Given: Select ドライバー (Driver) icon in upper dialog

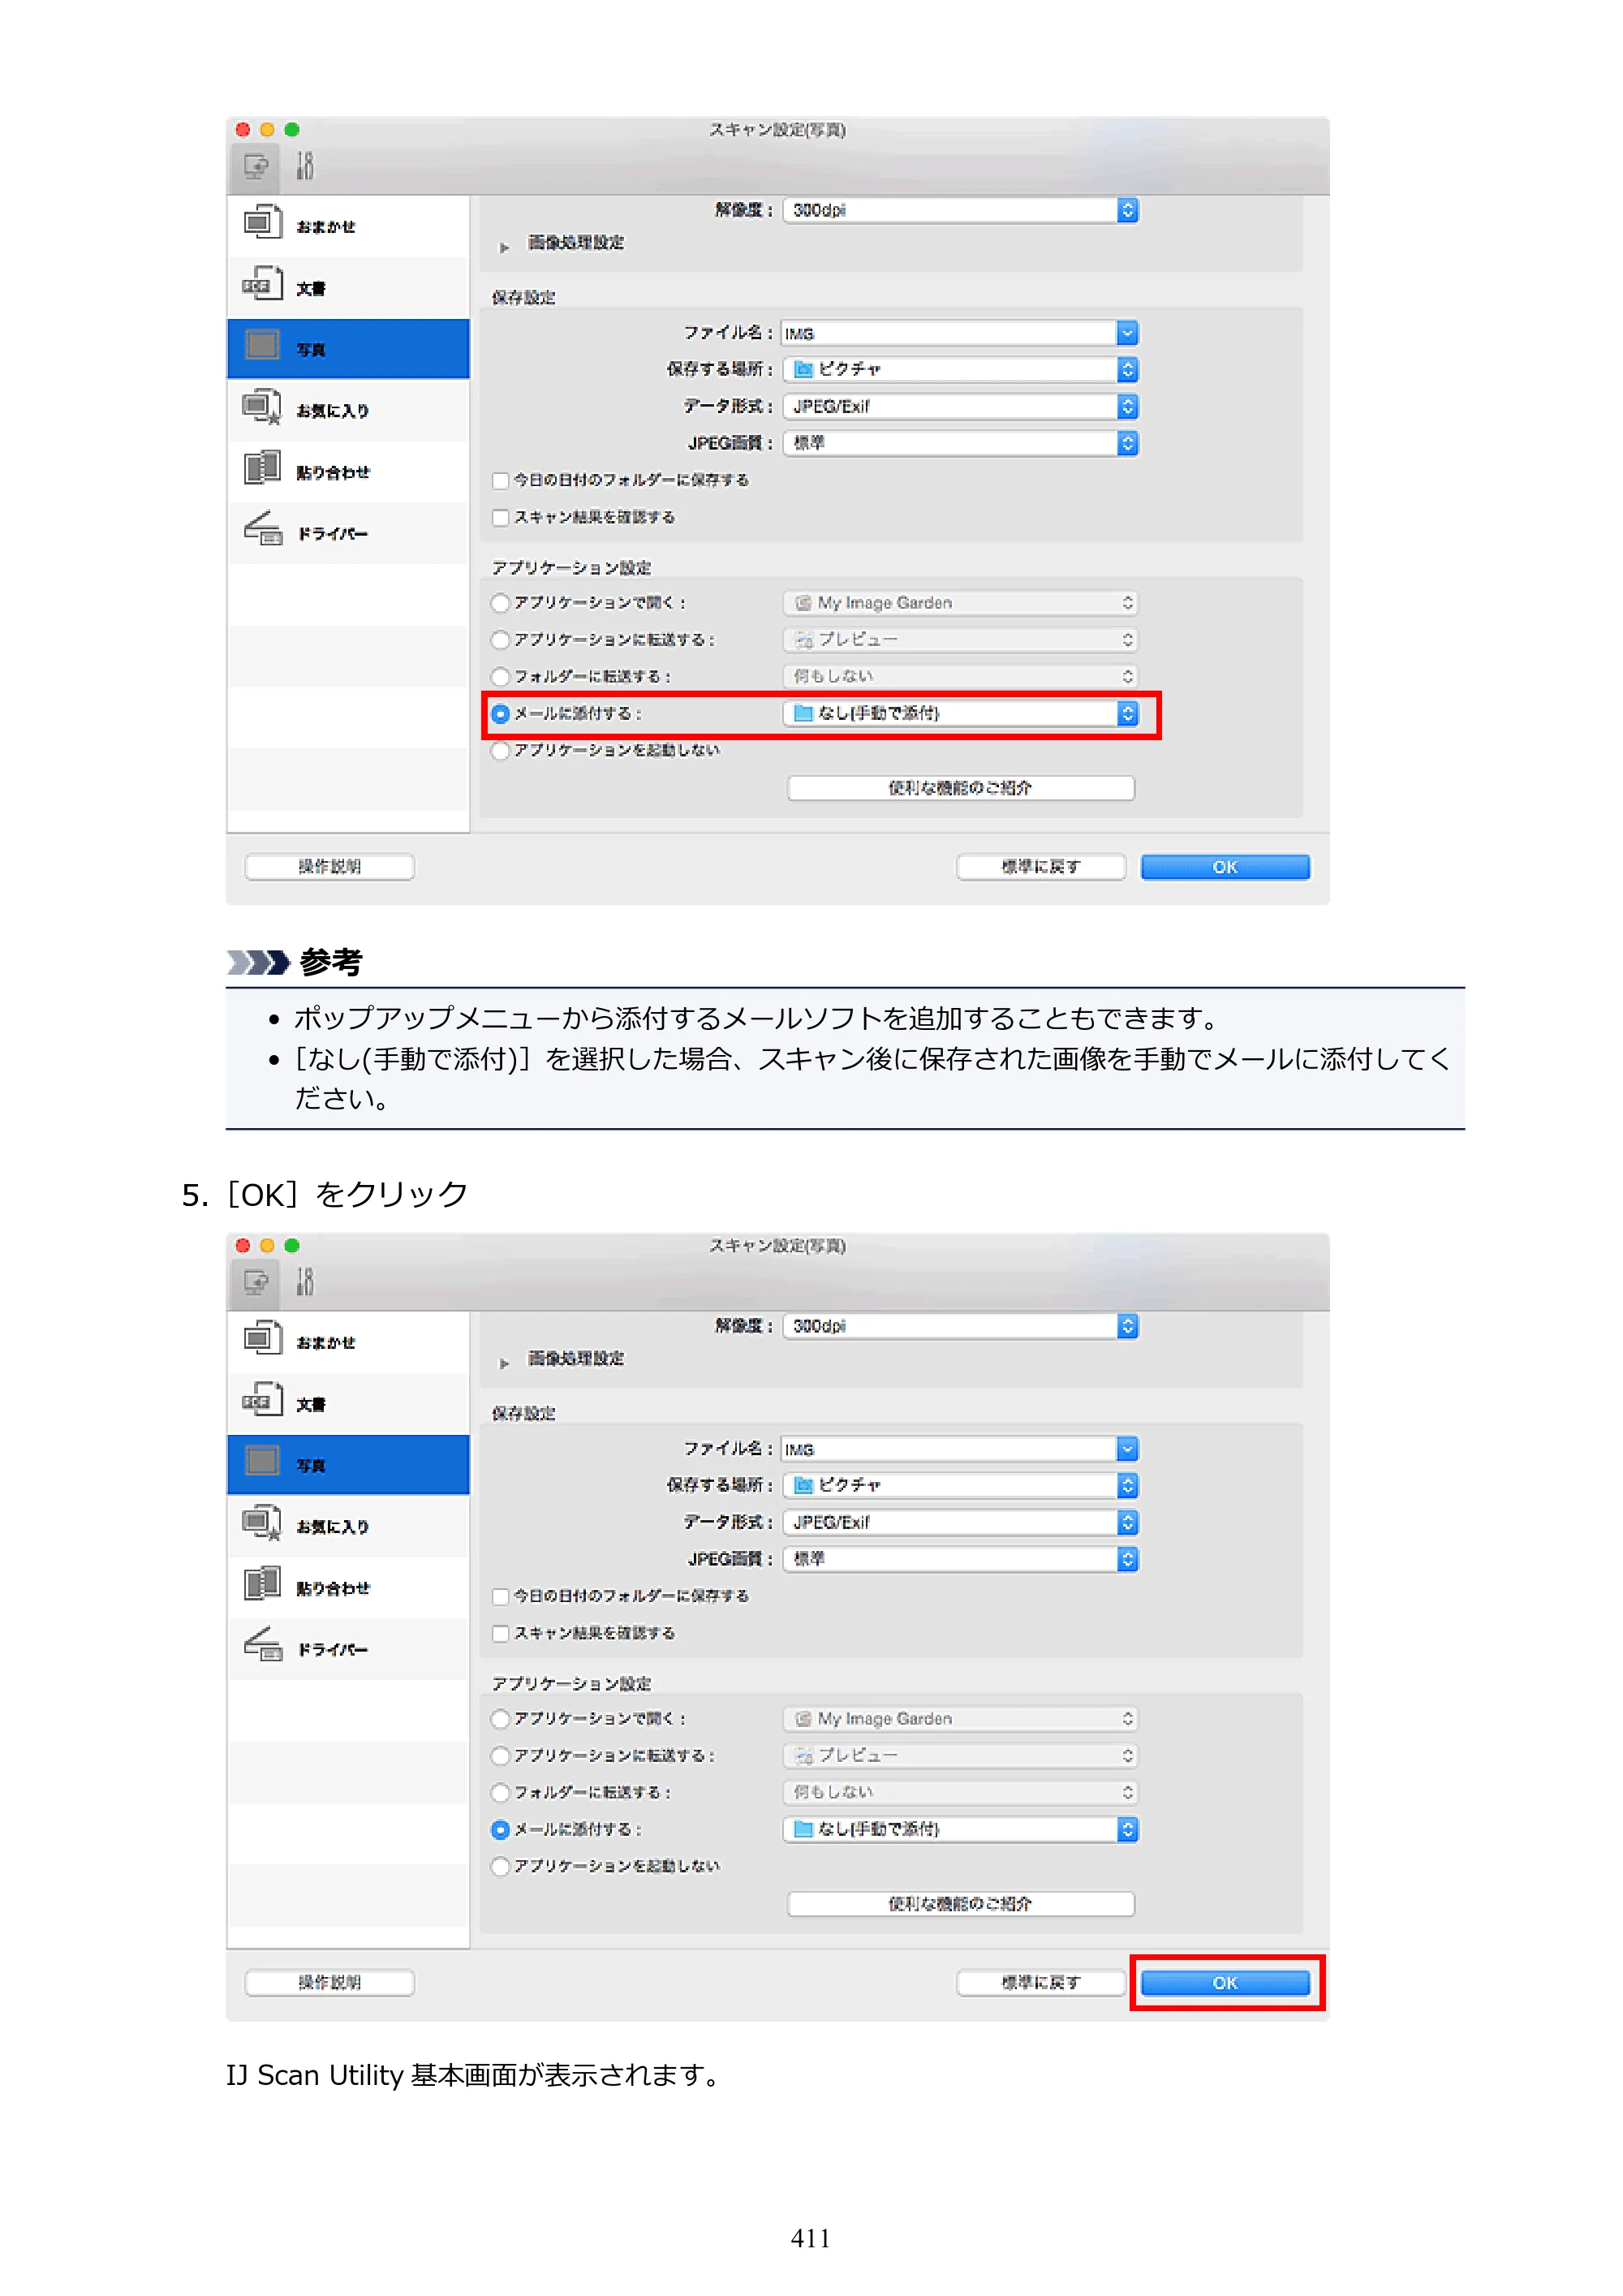Looking at the screenshot, I should click(x=262, y=529).
